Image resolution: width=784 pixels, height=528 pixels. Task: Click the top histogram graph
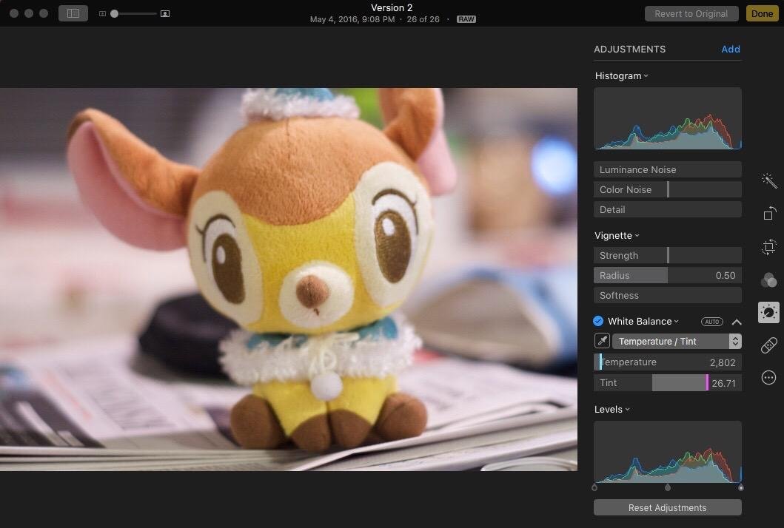(668, 119)
